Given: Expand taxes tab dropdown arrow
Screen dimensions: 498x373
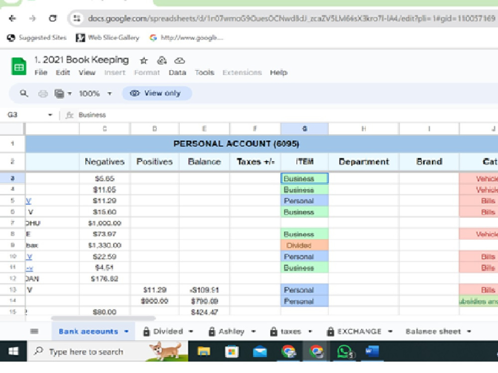Looking at the screenshot, I should tap(310, 331).
